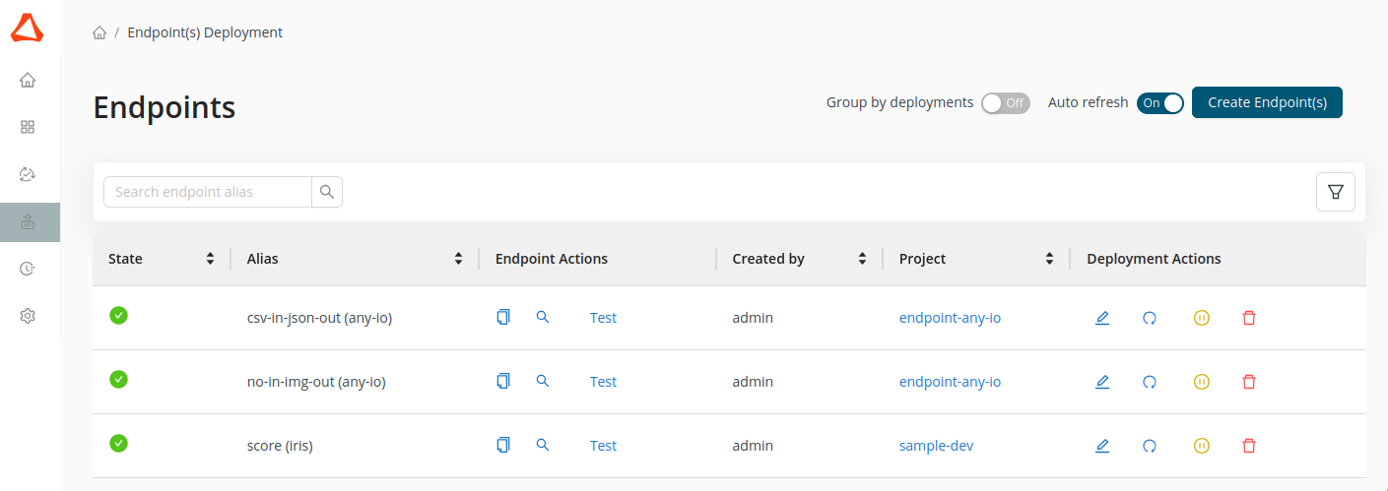Click magnifier icon in score (iris) row
This screenshot has width=1388, height=491.
(x=542, y=445)
